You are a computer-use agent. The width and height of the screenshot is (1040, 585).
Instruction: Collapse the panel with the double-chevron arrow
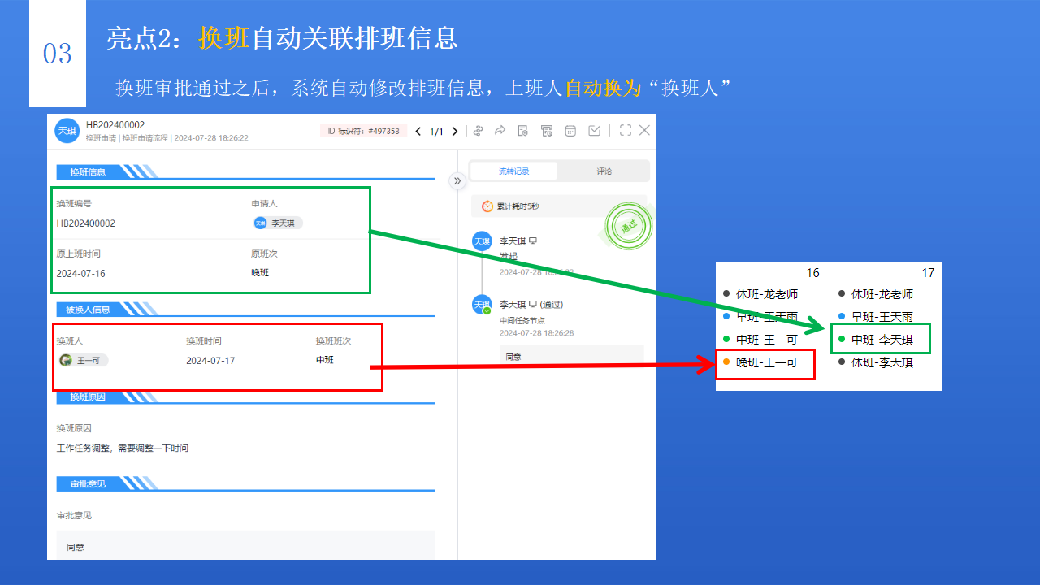pyautogui.click(x=457, y=183)
